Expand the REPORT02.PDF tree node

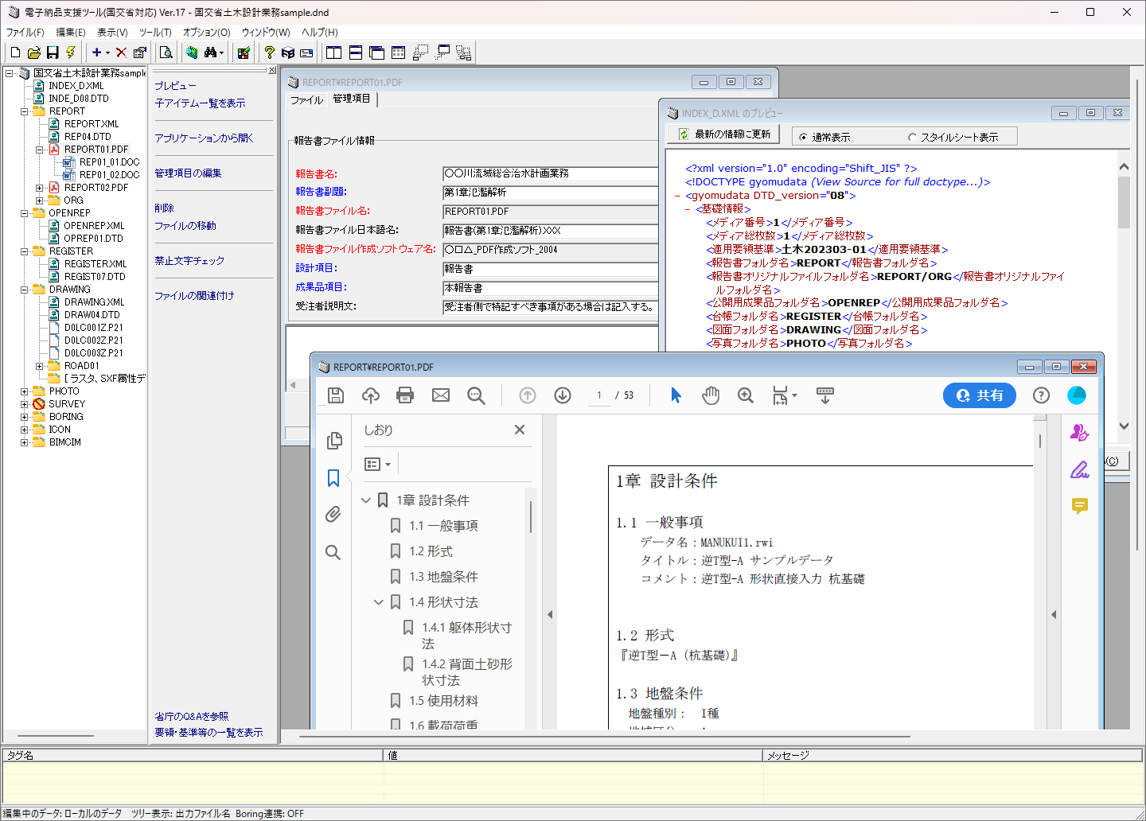(x=39, y=188)
